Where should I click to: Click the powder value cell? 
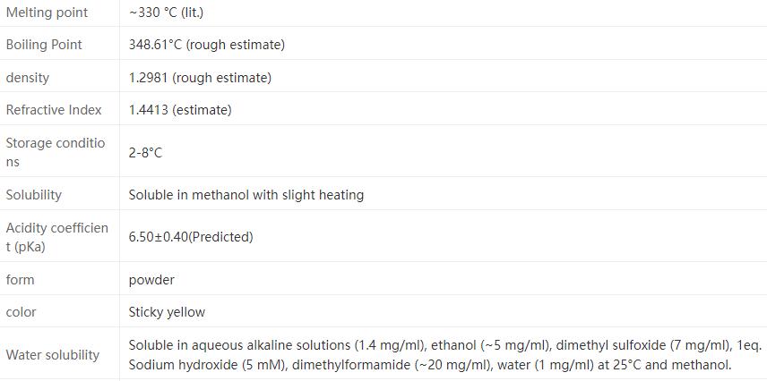(x=151, y=280)
